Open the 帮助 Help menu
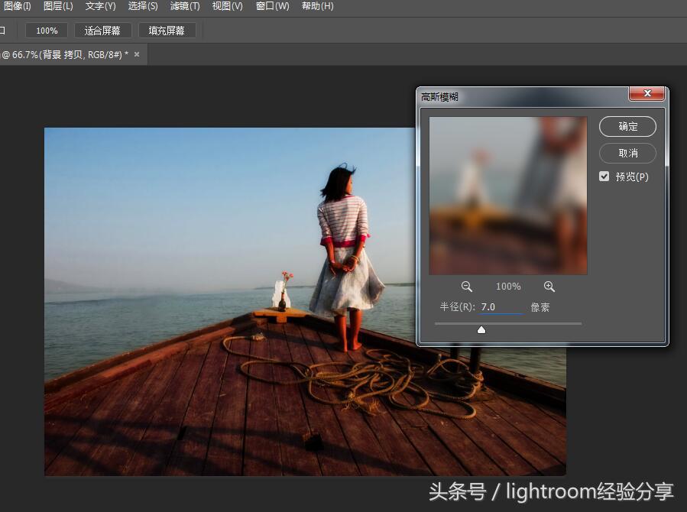 (x=317, y=7)
